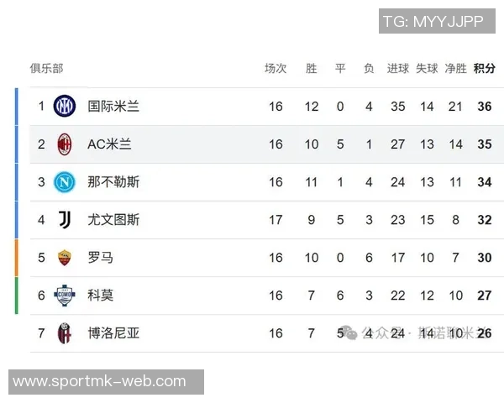This screenshot has width=504, height=403.
Task: Select the 尤文图斯 team name
Action: 113,220
